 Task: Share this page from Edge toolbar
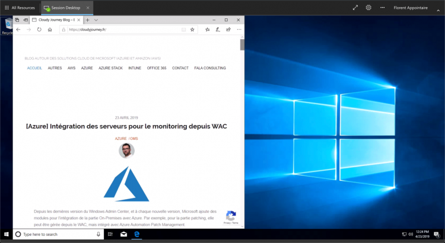(x=228, y=30)
